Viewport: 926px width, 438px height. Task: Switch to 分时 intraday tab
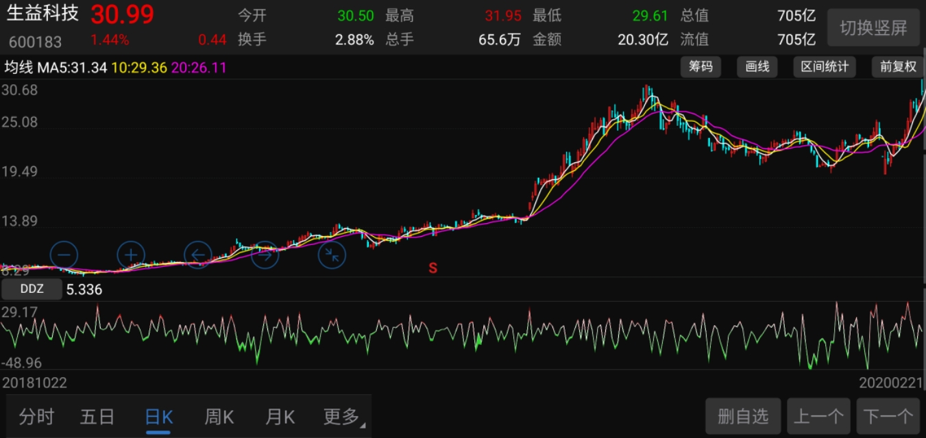click(x=36, y=416)
